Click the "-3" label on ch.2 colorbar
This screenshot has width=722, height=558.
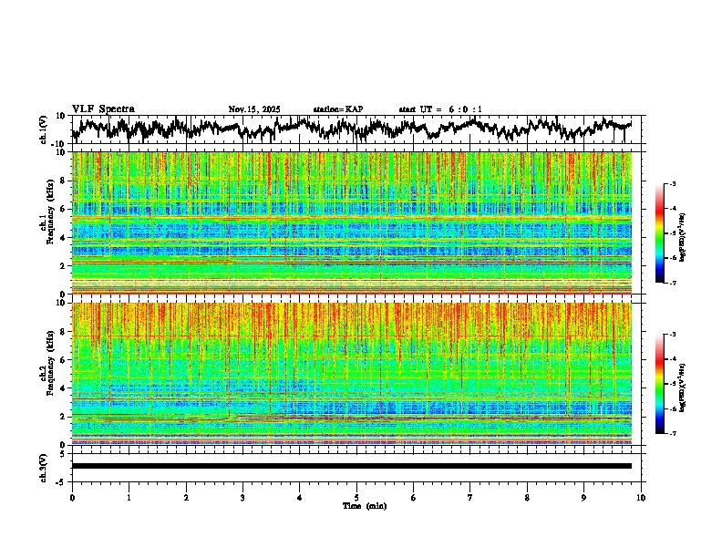pos(672,335)
